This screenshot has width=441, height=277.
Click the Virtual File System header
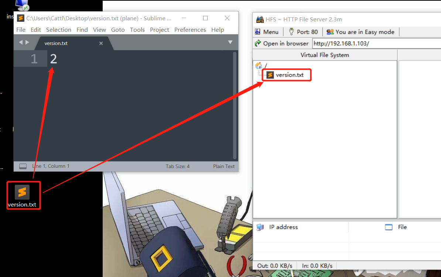[x=325, y=55]
